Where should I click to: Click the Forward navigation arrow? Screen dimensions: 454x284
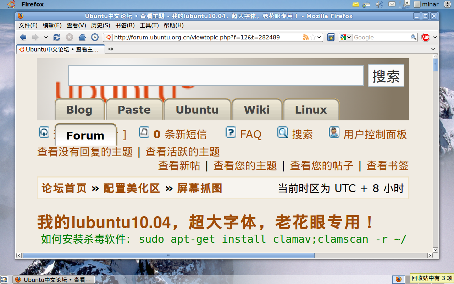[35, 37]
